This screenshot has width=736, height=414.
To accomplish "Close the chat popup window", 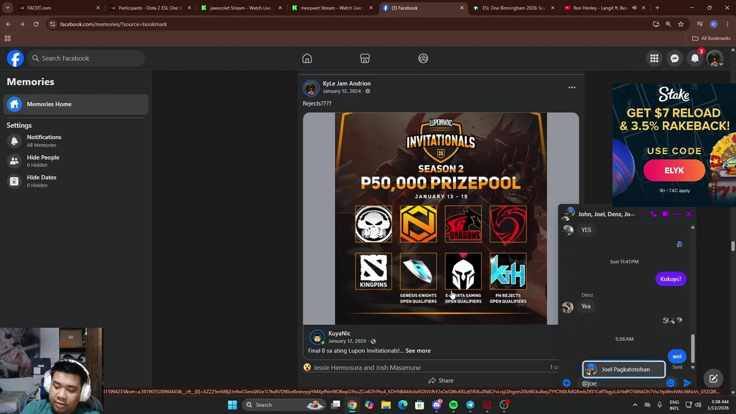I will (689, 214).
